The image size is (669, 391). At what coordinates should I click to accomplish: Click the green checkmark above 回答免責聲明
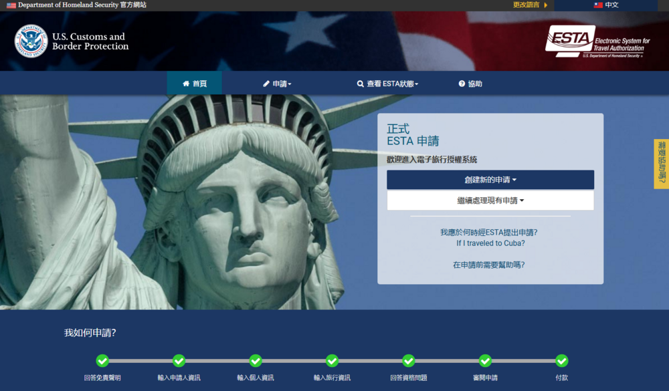102,361
